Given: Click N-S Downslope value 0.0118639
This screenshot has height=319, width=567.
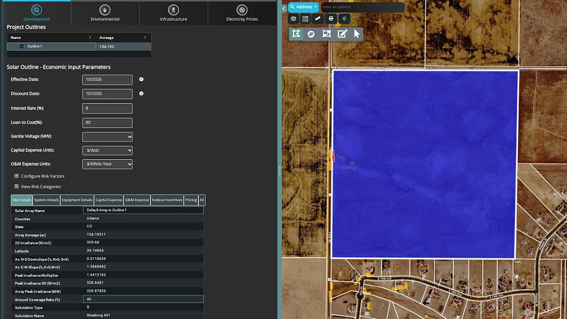Looking at the screenshot, I should (96, 259).
